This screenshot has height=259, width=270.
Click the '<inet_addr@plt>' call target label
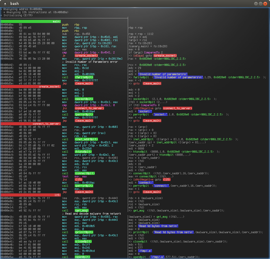[86, 139]
